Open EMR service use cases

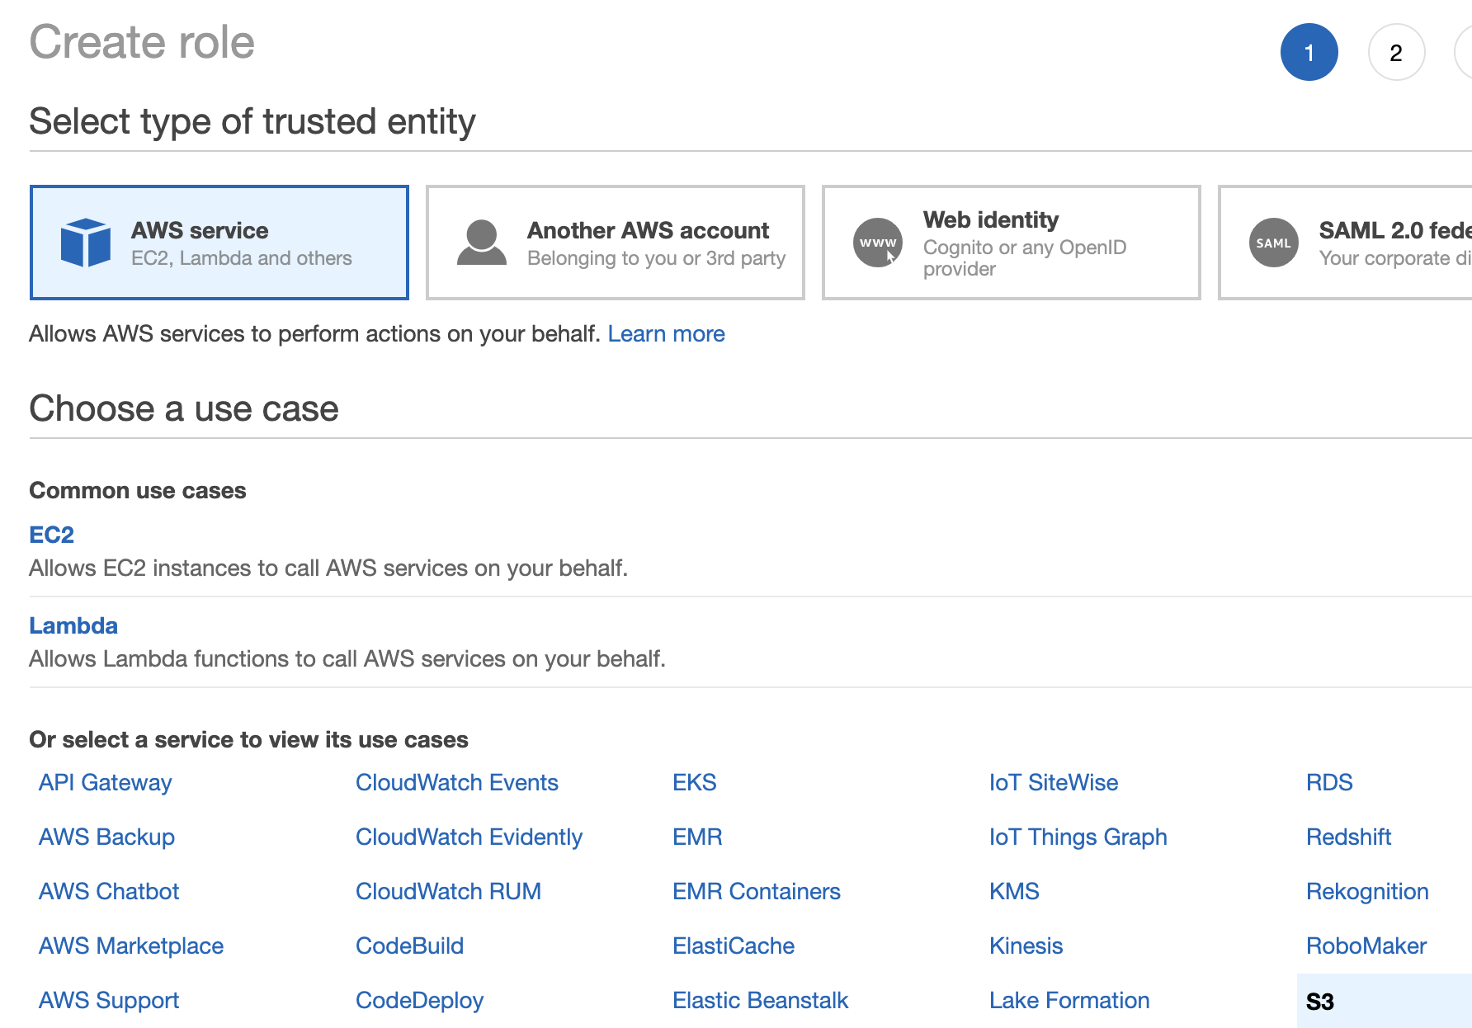coord(697,837)
